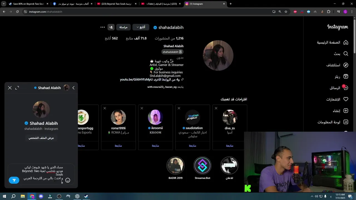Open the 562 following count
The image size is (356, 200).
click(x=111, y=38)
